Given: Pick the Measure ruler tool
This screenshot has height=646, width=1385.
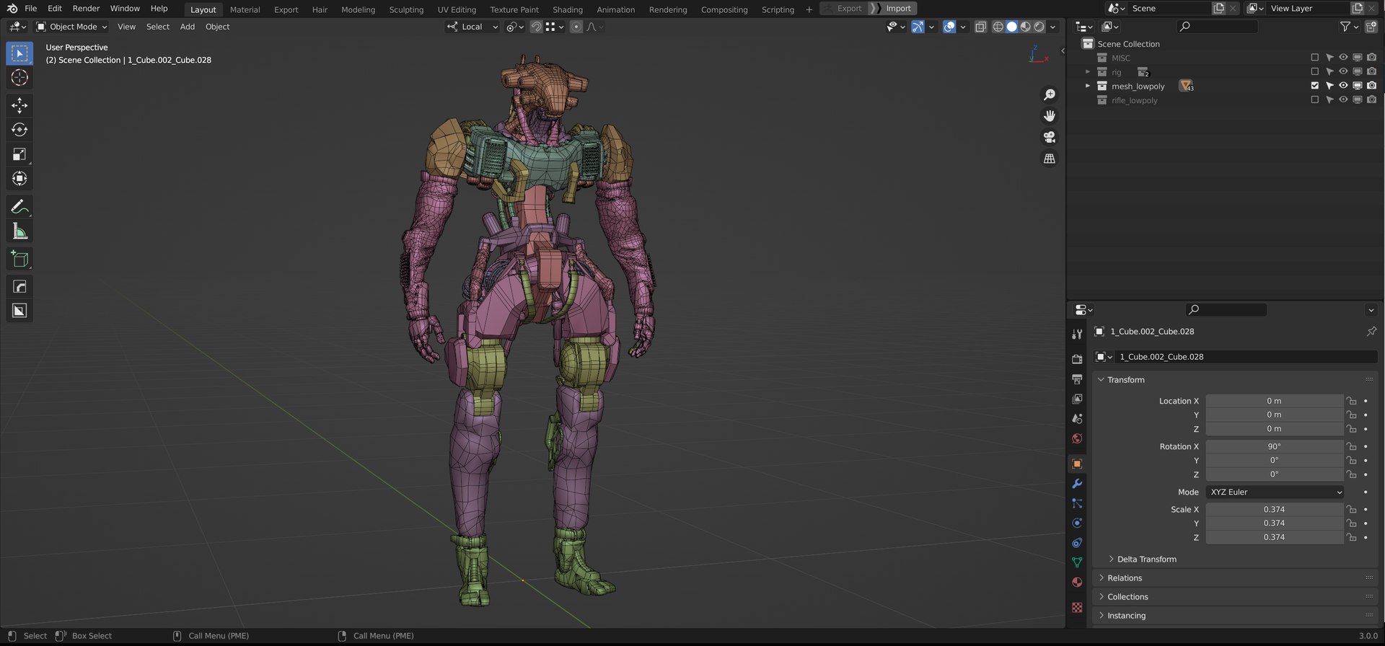Looking at the screenshot, I should tap(19, 231).
